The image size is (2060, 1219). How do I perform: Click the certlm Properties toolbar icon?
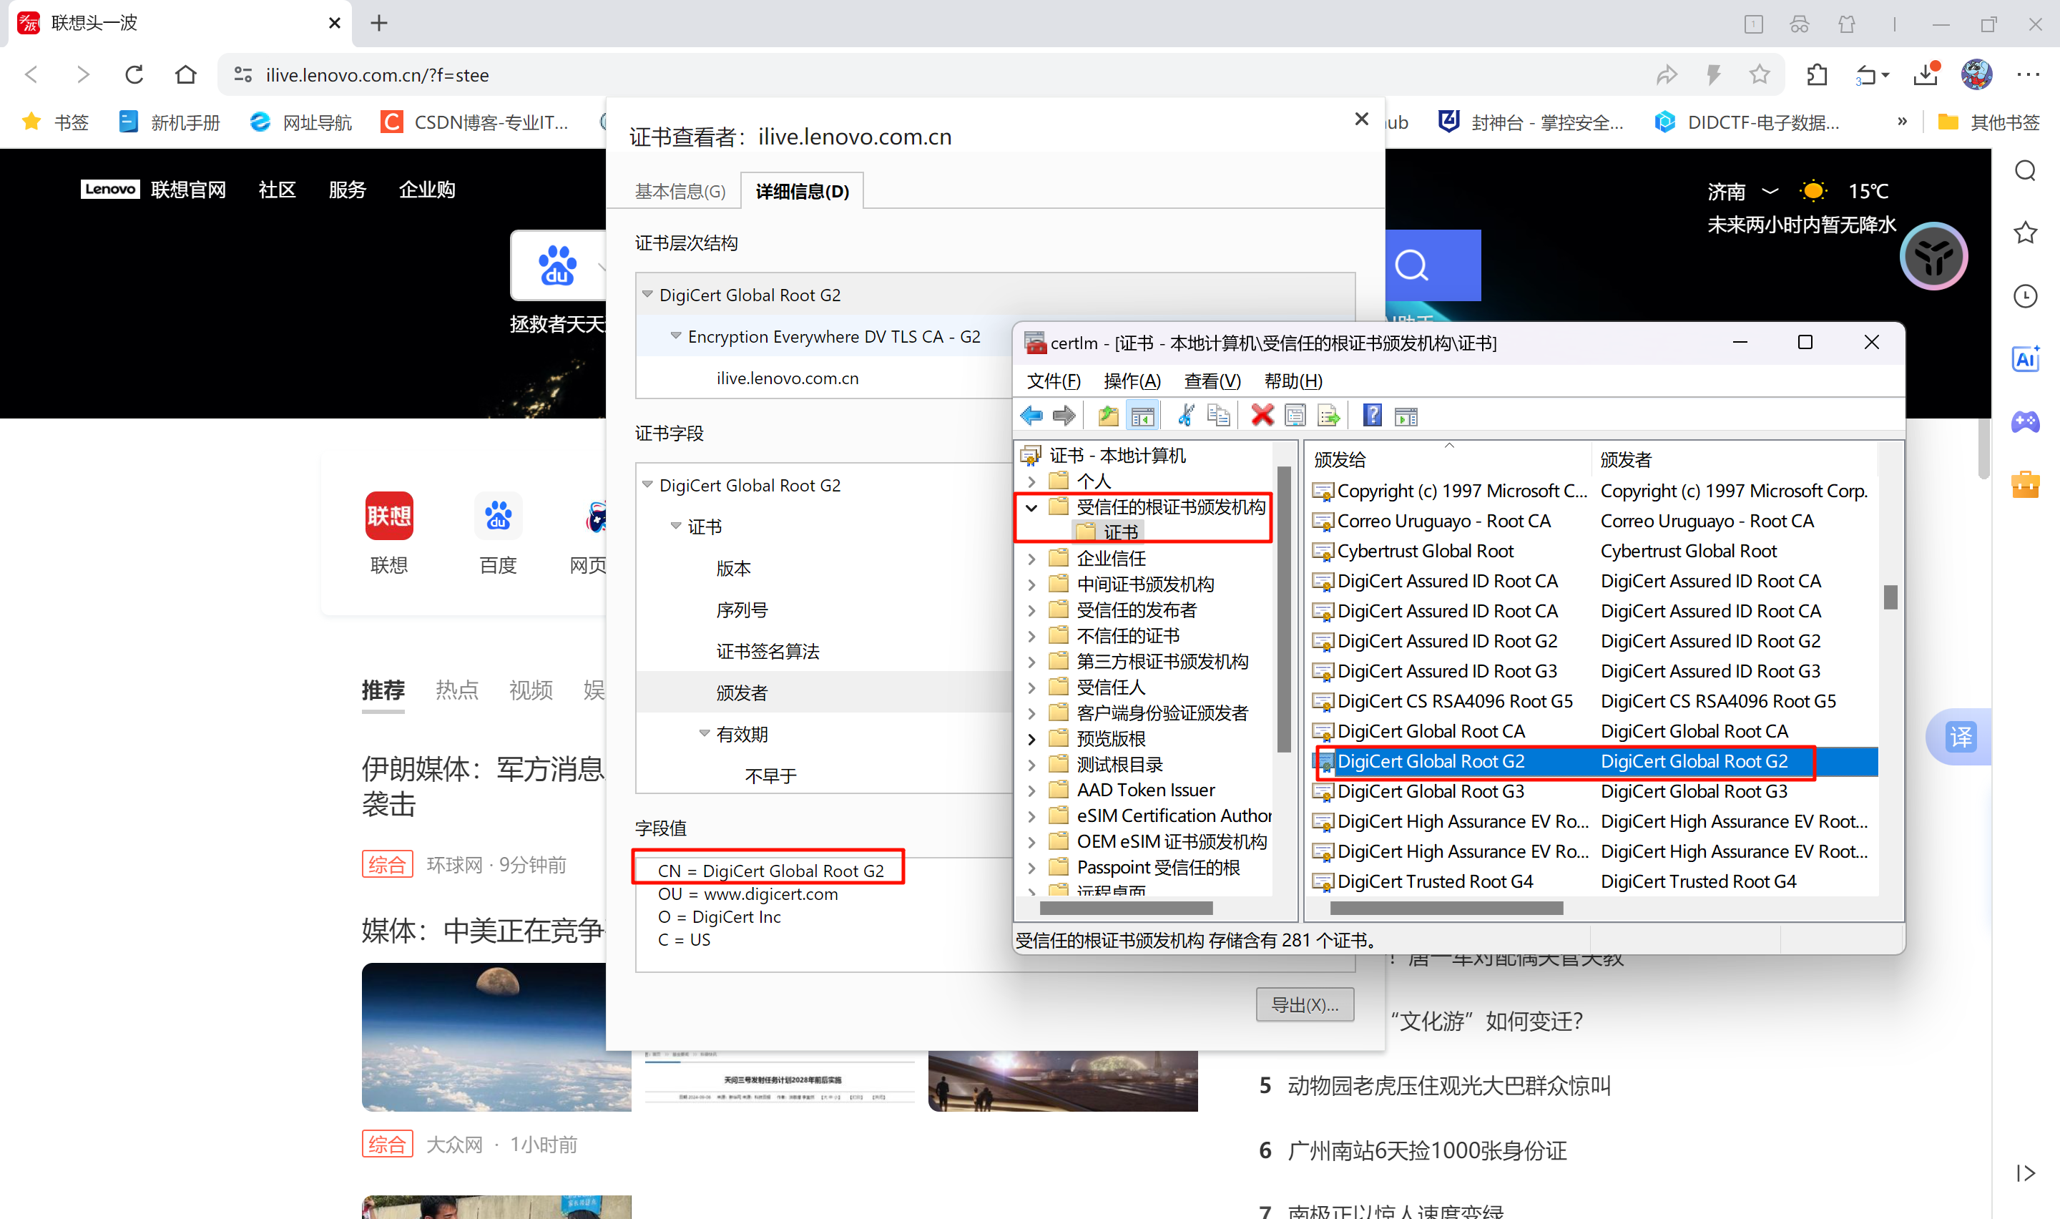tap(1295, 416)
